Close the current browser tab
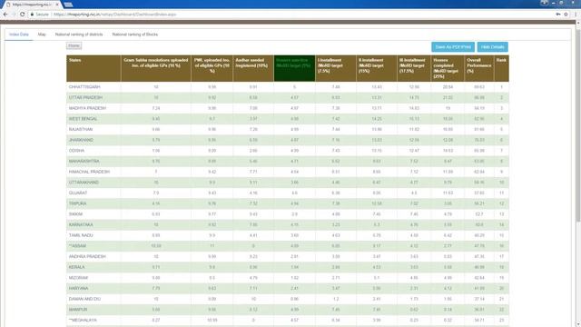The image size is (581, 327). click(57, 5)
